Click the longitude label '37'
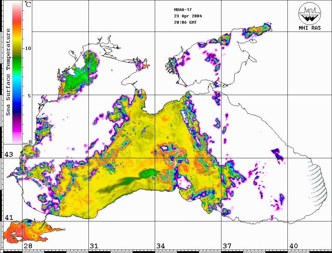The height and width of the screenshot is (253, 332). [227, 246]
